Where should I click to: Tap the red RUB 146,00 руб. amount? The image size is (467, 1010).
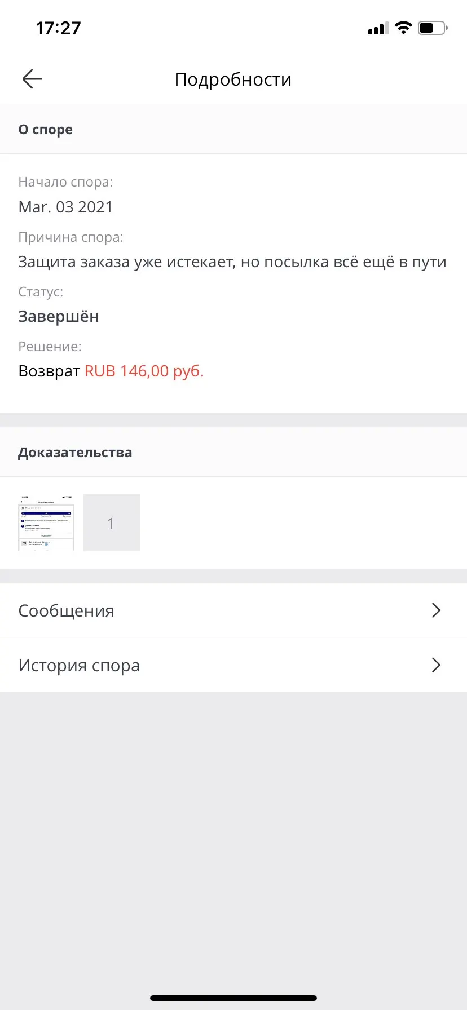tap(144, 371)
